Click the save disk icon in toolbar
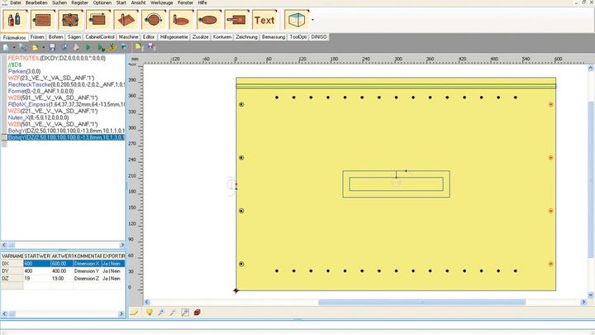The height and width of the screenshot is (335, 595). coord(51,48)
